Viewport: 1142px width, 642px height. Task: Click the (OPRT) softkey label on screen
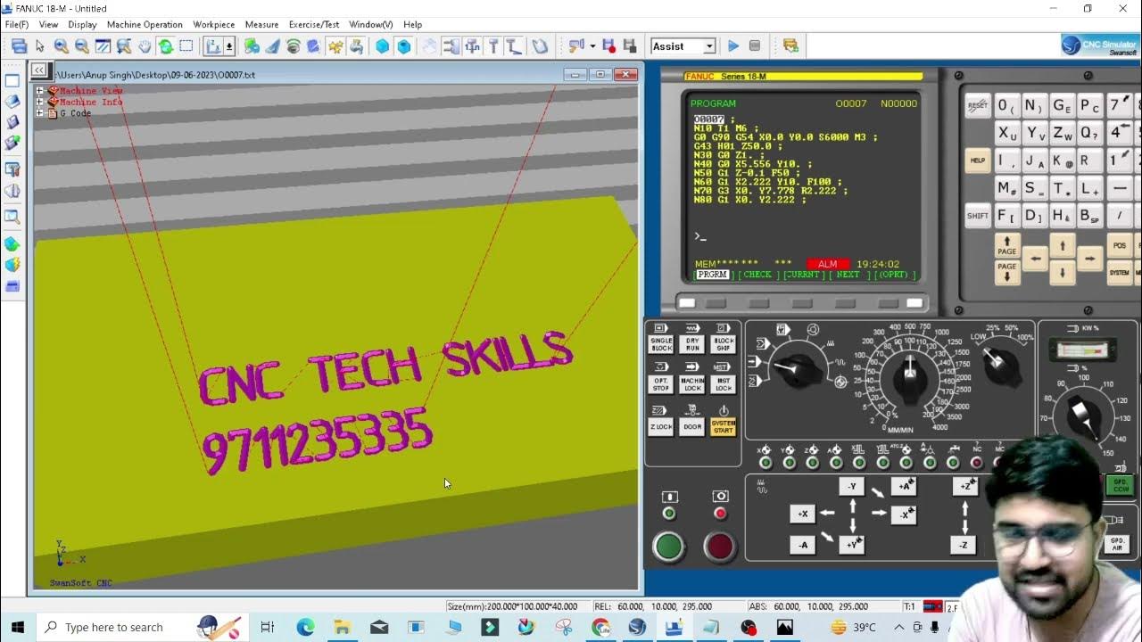point(892,275)
